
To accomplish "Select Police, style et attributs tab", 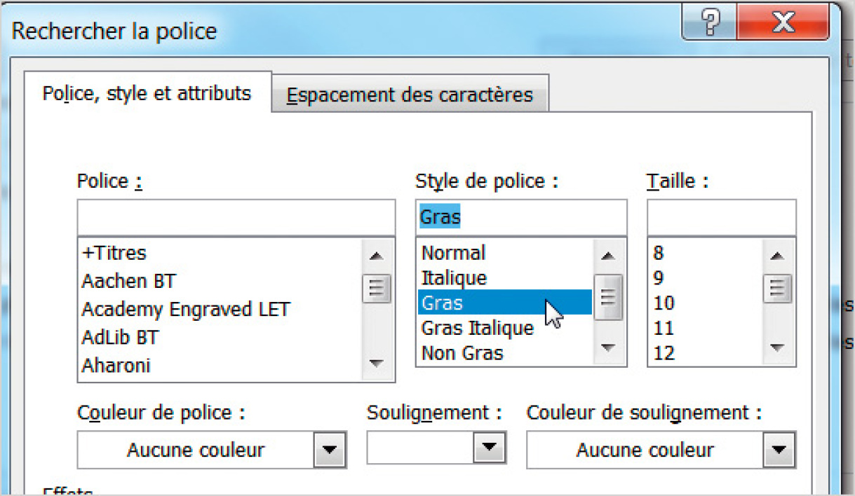I will (147, 92).
